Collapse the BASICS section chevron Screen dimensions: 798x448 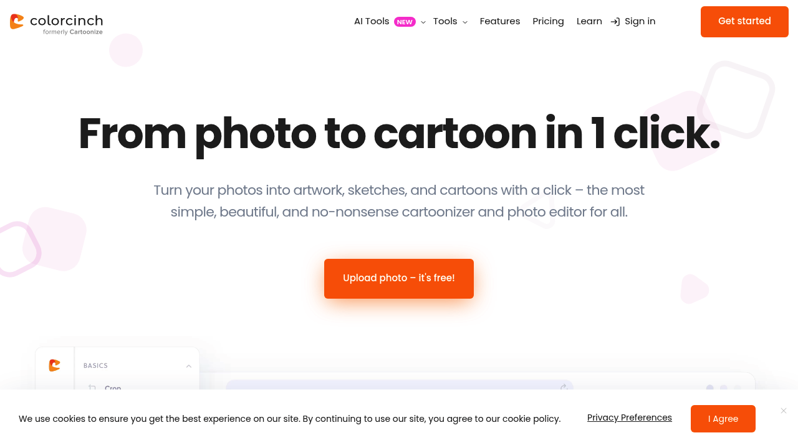pyautogui.click(x=188, y=366)
